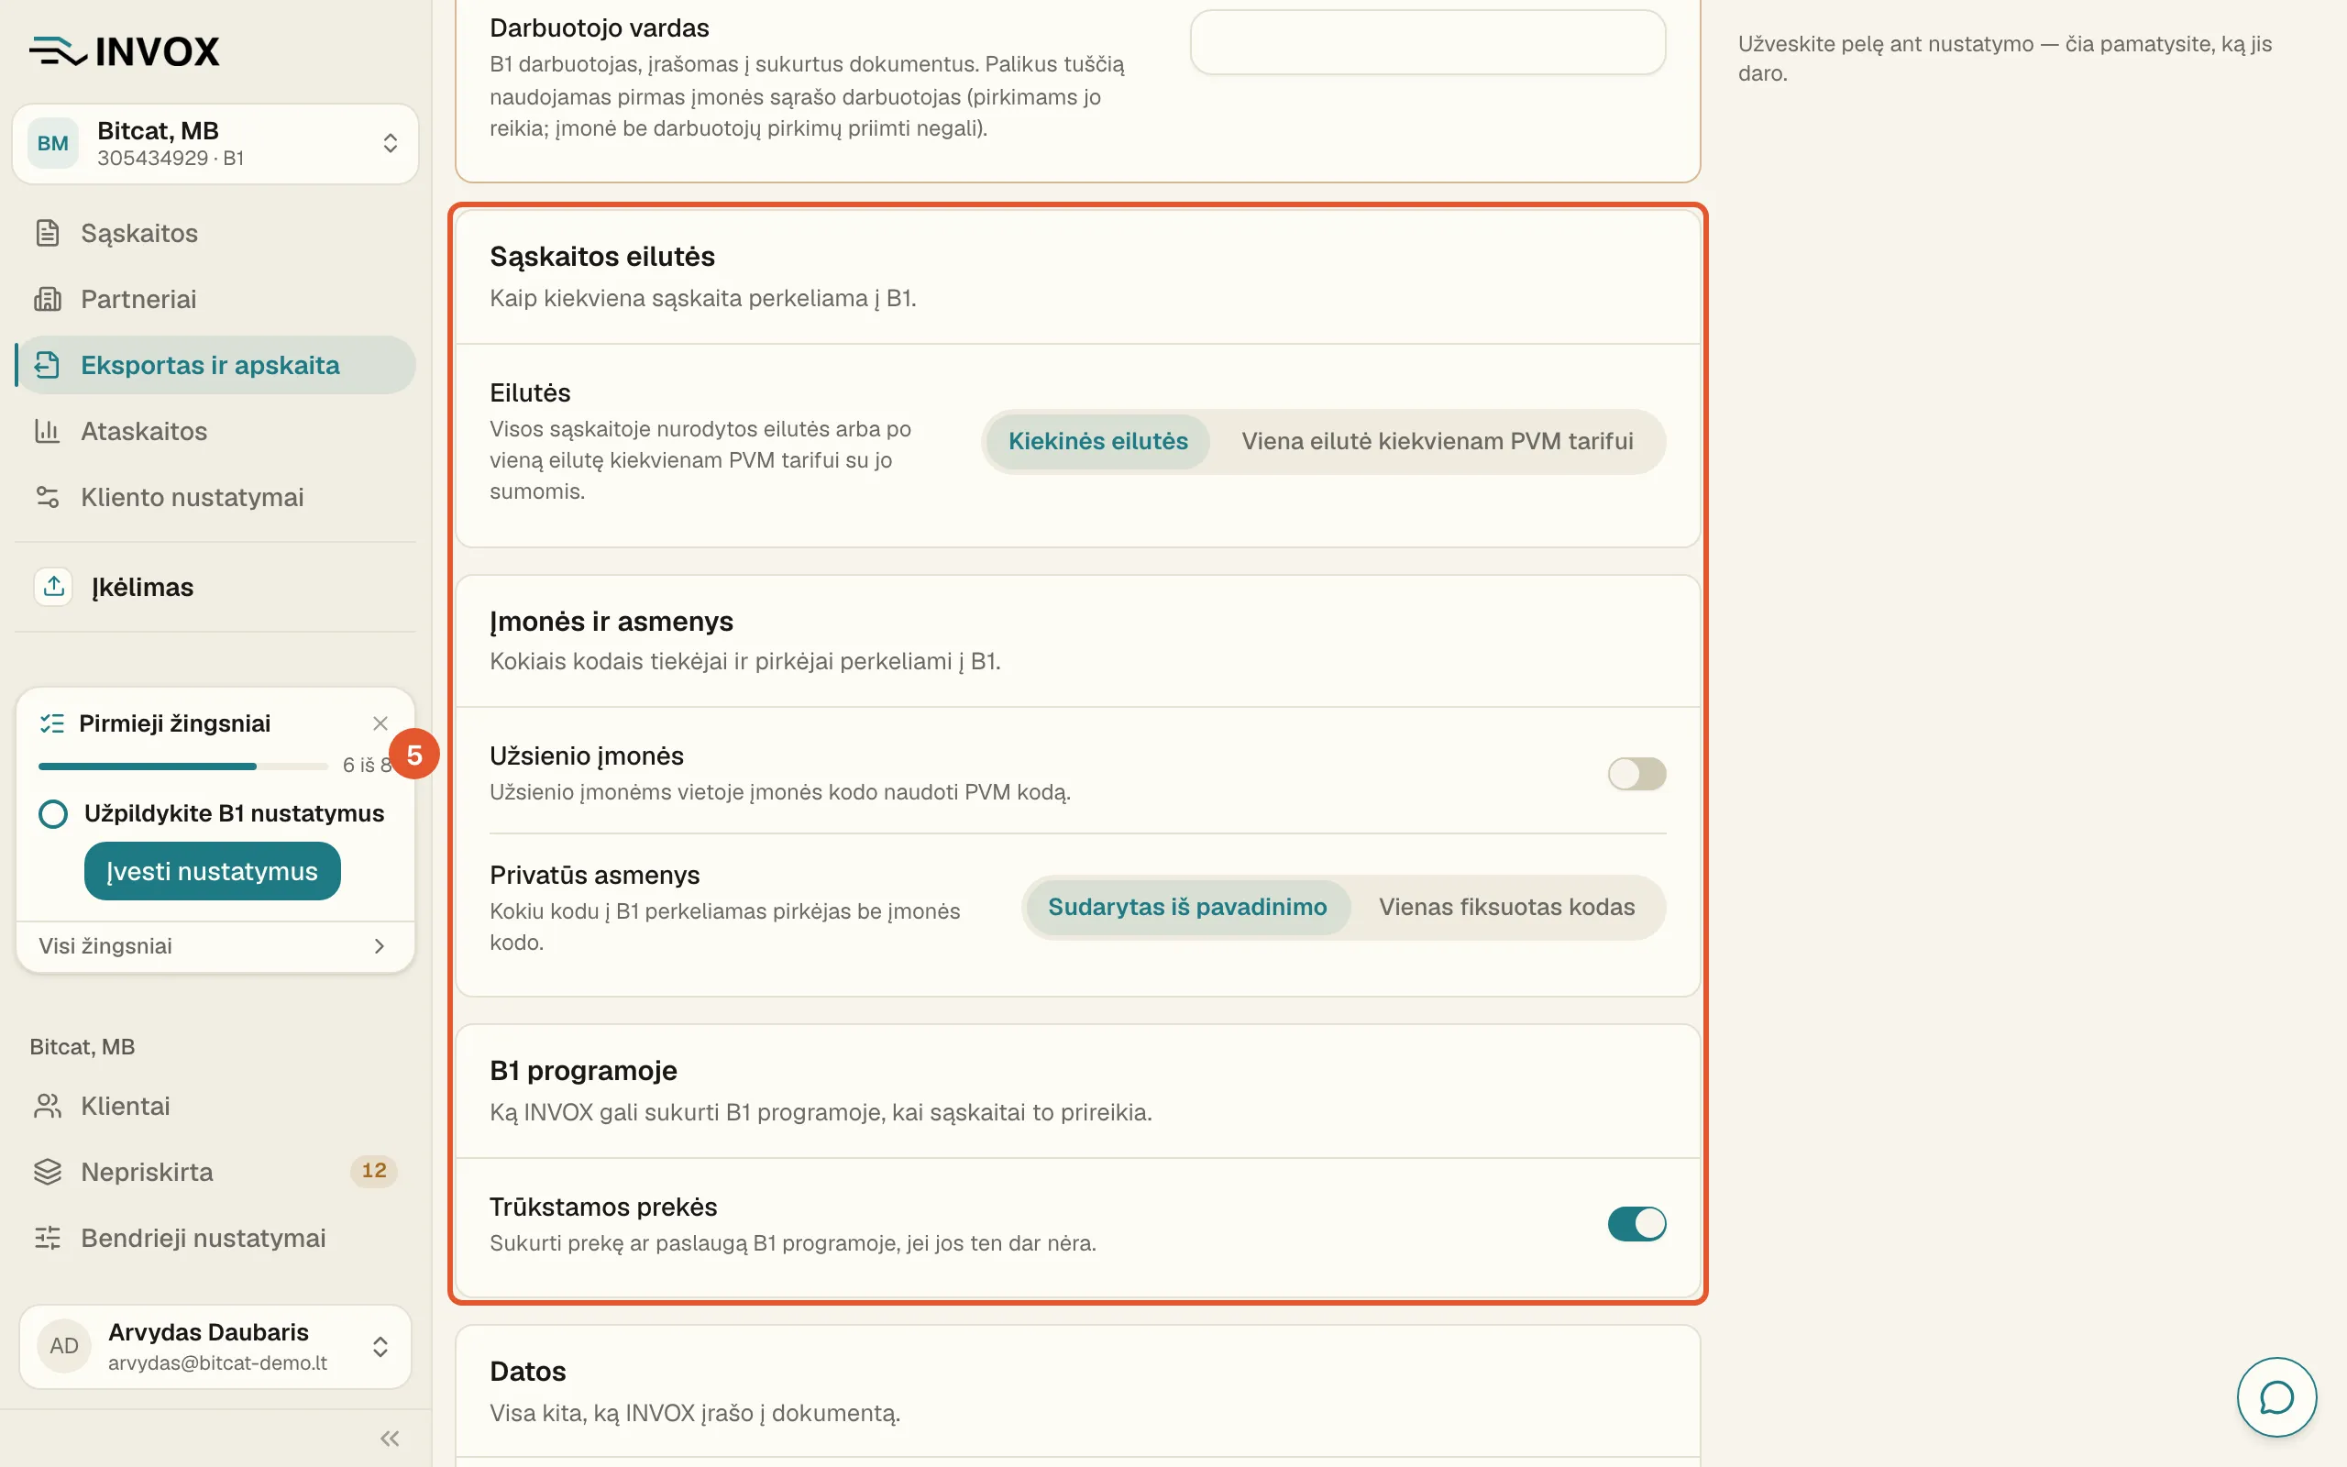
Task: Dismiss the Pirmieji žingsniai panel
Action: pyautogui.click(x=380, y=722)
